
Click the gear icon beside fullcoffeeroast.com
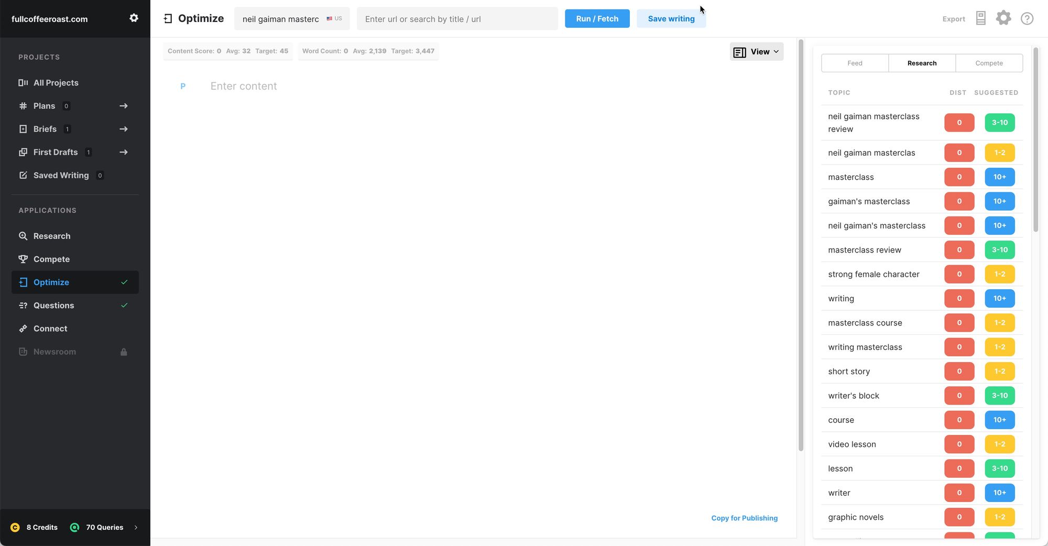click(x=134, y=18)
